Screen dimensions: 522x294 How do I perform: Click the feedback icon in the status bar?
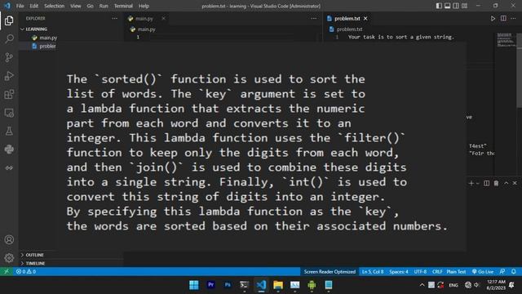pos(502,271)
